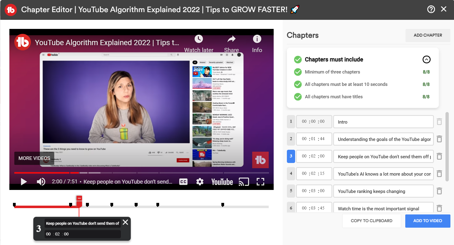Select chapter number 3 badge

(x=291, y=156)
